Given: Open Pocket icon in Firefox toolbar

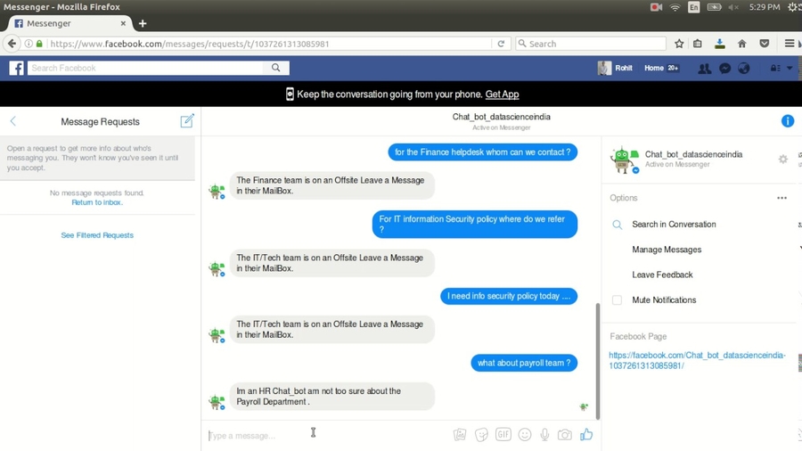Looking at the screenshot, I should coord(765,44).
